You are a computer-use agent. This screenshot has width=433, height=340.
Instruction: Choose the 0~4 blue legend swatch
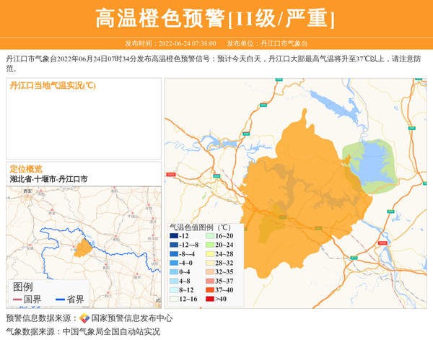tap(174, 272)
